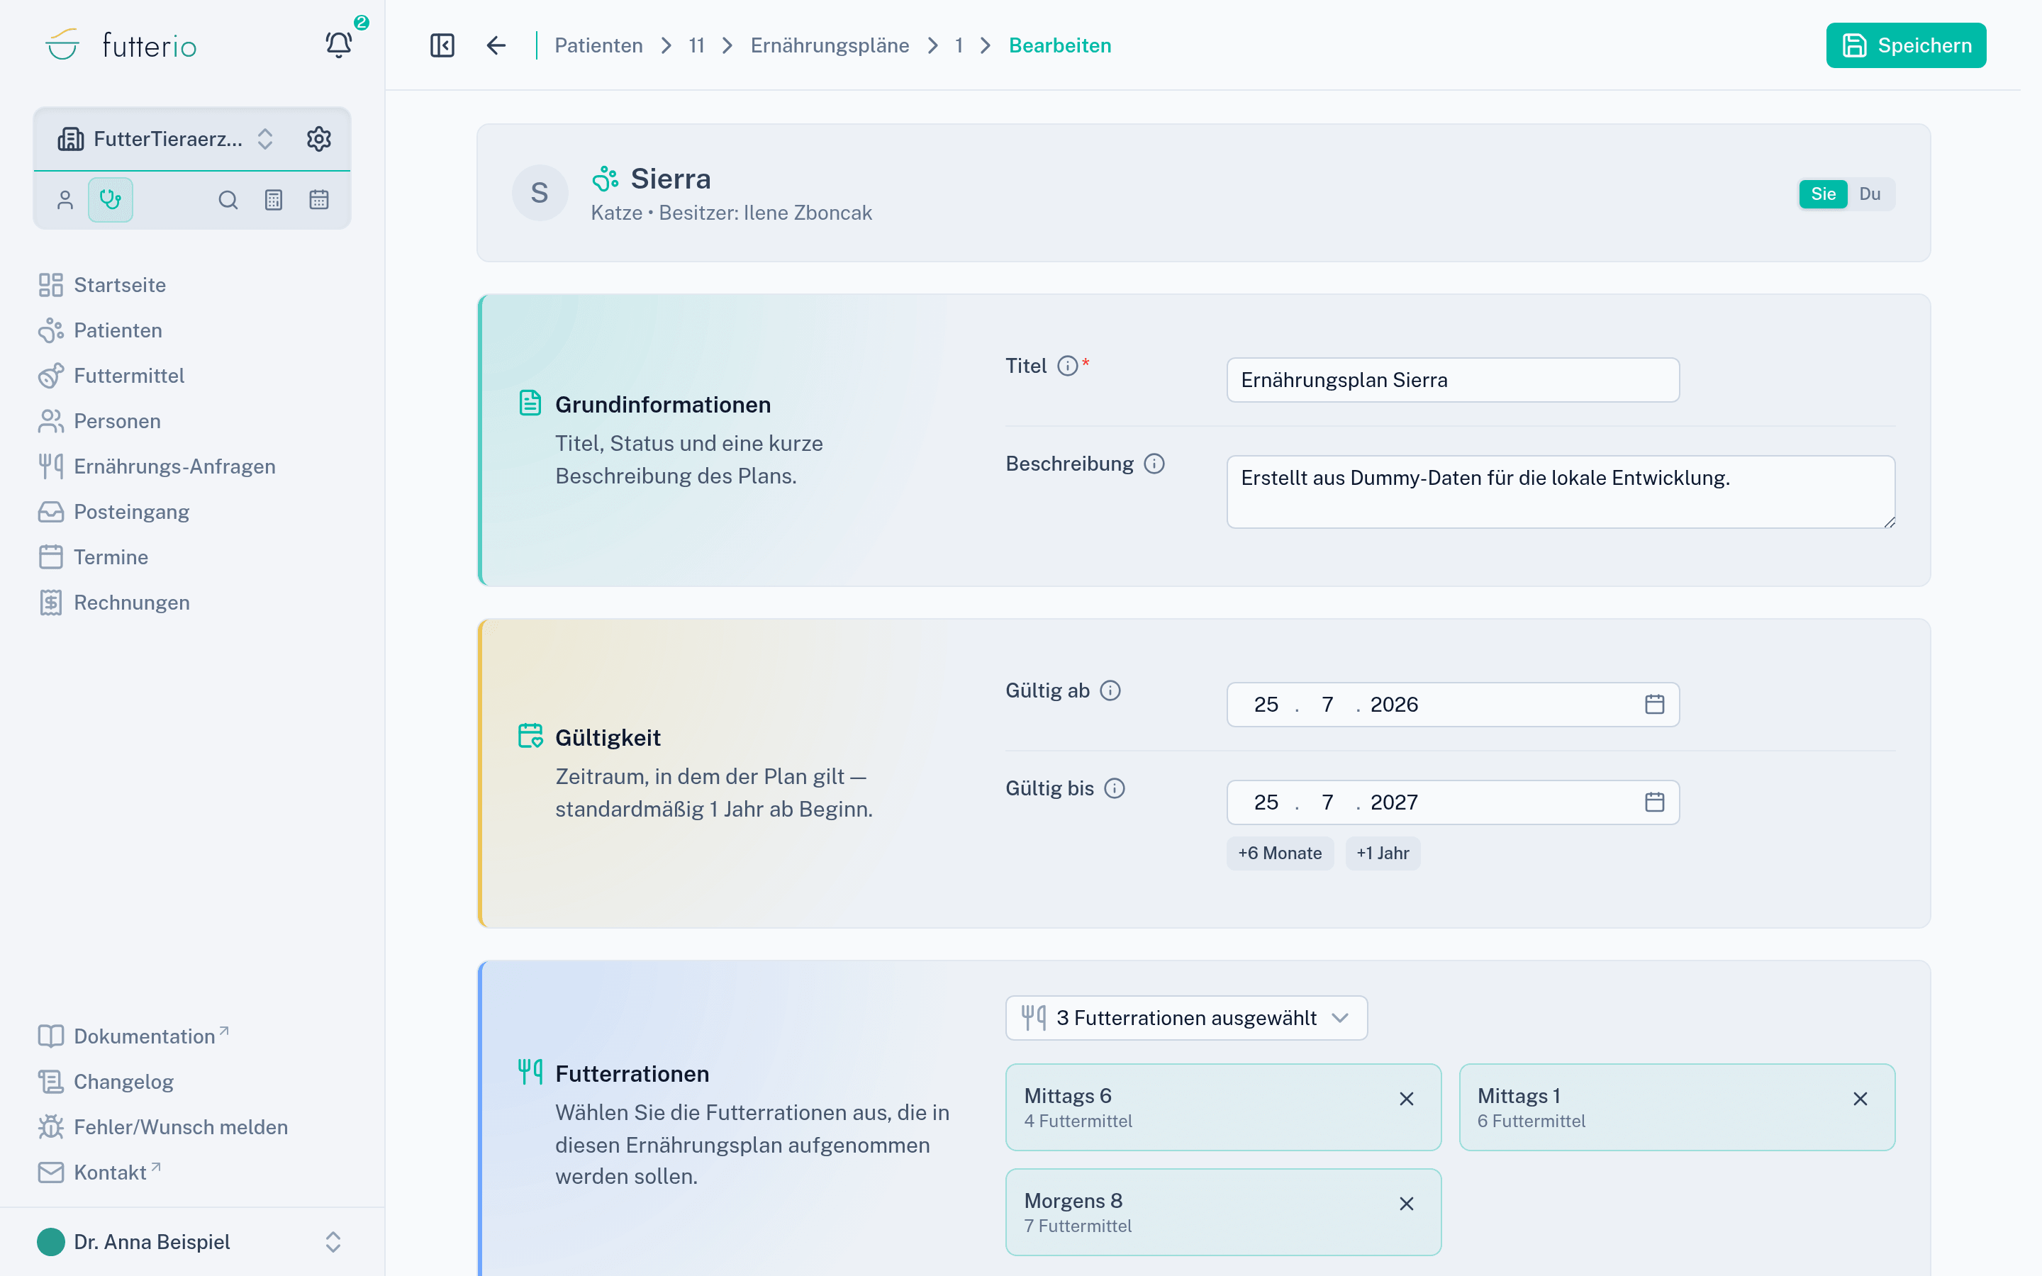Viewport: 2042px width, 1276px height.
Task: Open the calculator icon
Action: [x=274, y=200]
